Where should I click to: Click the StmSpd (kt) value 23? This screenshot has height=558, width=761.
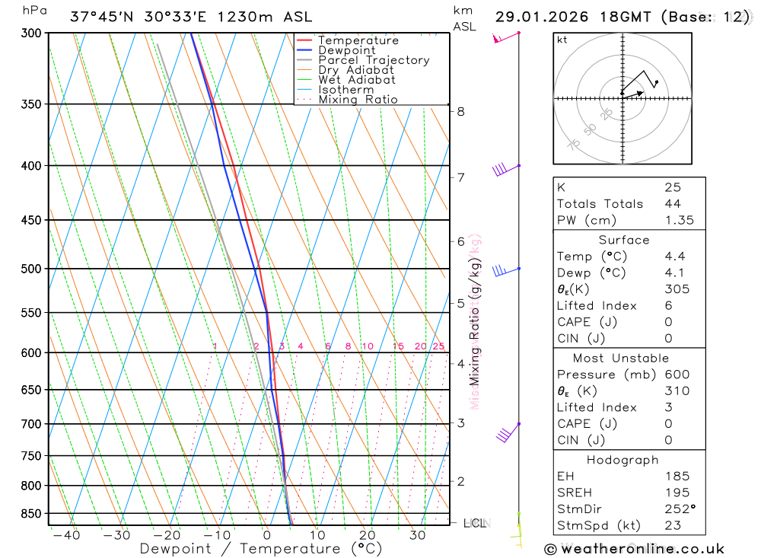(673, 525)
